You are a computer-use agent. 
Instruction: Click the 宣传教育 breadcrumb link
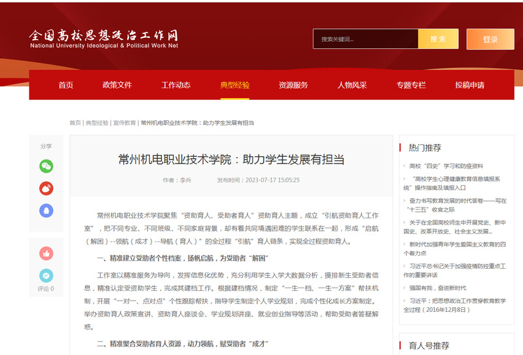(x=124, y=123)
